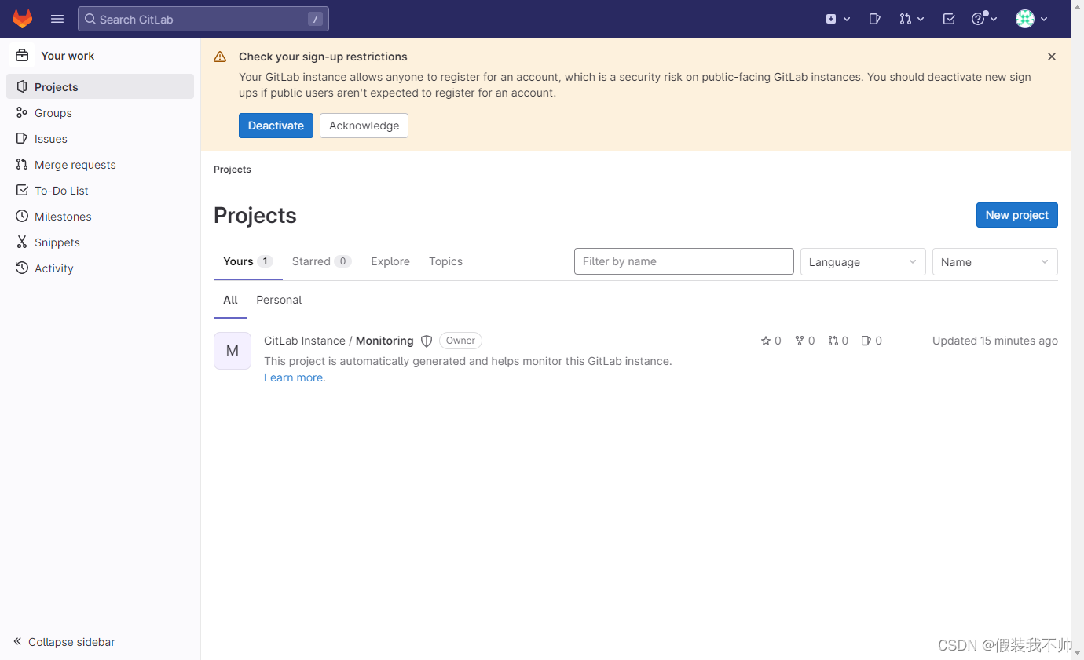Open the Help question mark menu
The height and width of the screenshot is (660, 1084).
(984, 19)
